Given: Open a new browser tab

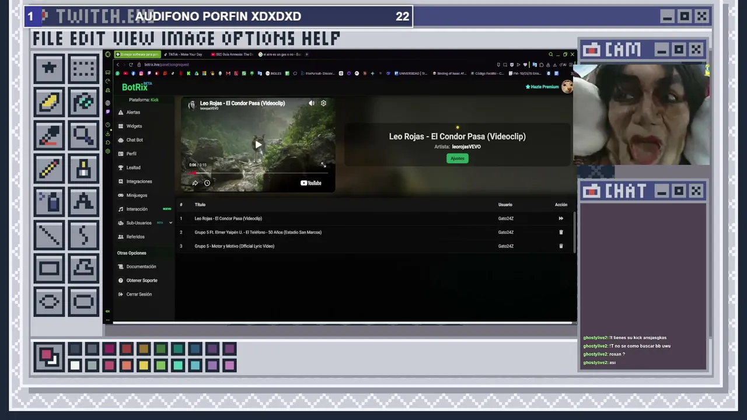Looking at the screenshot, I should point(307,54).
